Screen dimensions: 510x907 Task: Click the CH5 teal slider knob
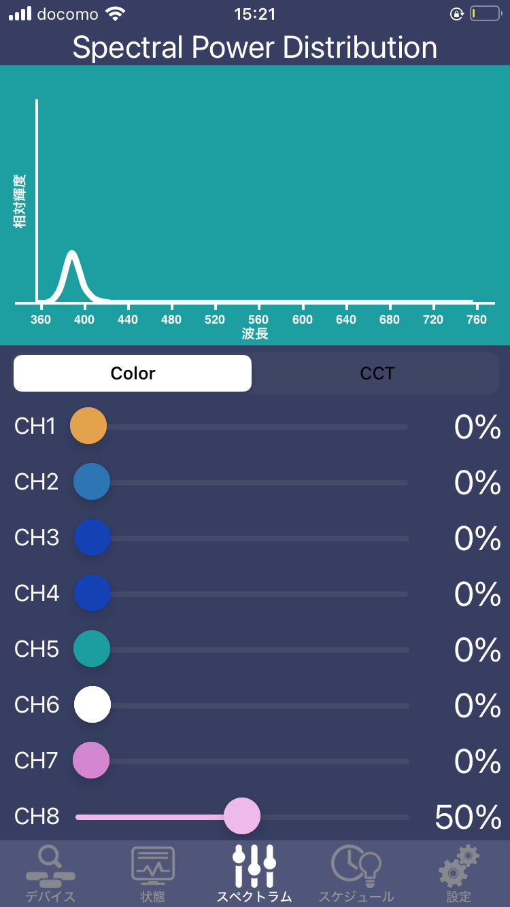92,649
